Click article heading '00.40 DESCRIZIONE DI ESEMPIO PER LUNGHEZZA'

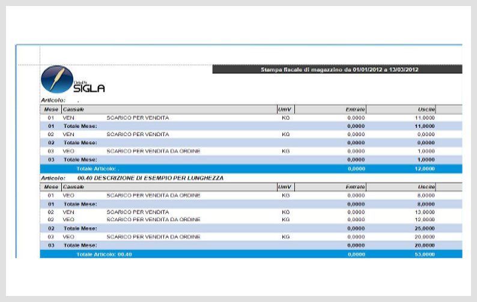tap(151, 178)
